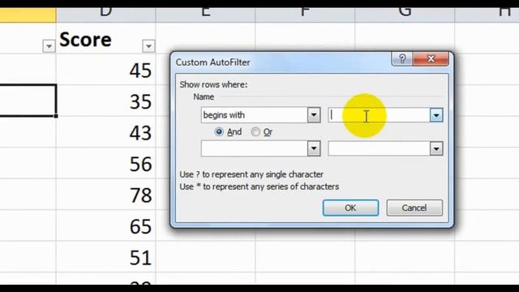
Task: Select the cell containing 78
Action: coord(106,195)
